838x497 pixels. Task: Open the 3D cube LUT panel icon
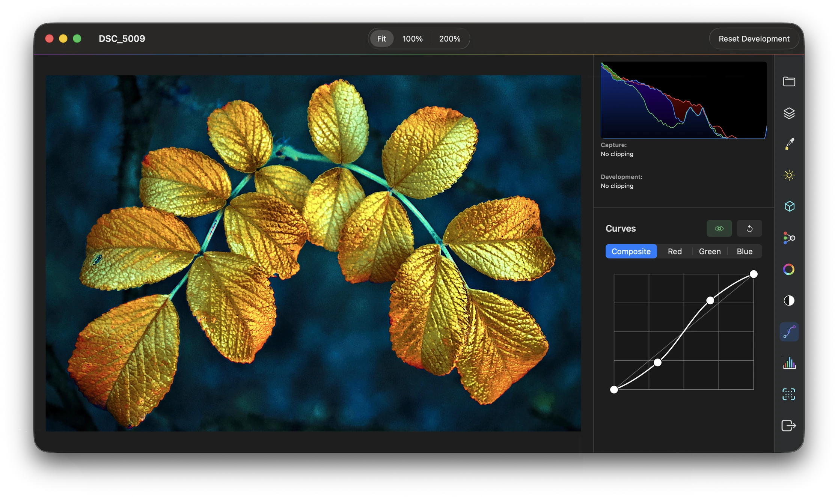tap(789, 206)
